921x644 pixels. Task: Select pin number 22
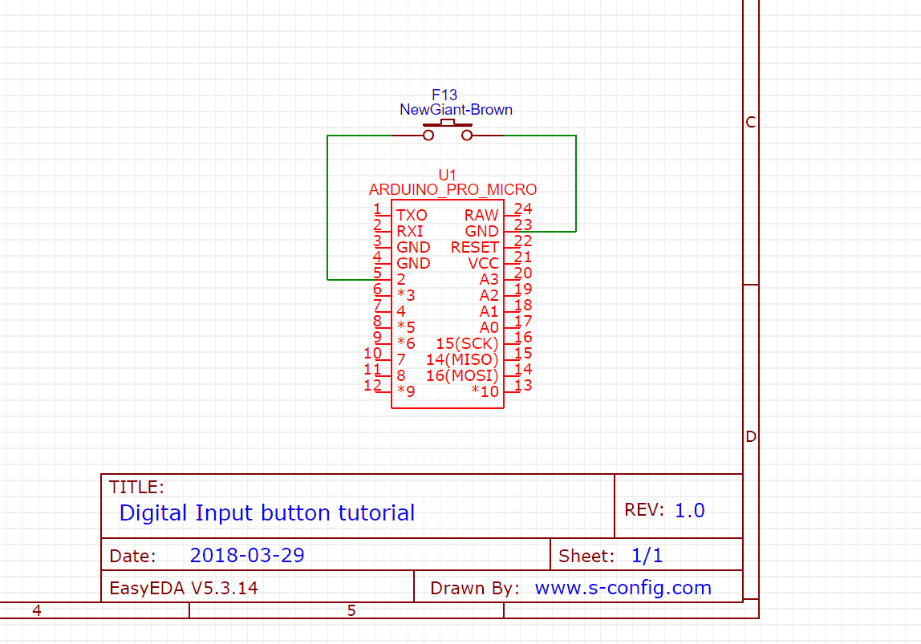[x=523, y=241]
